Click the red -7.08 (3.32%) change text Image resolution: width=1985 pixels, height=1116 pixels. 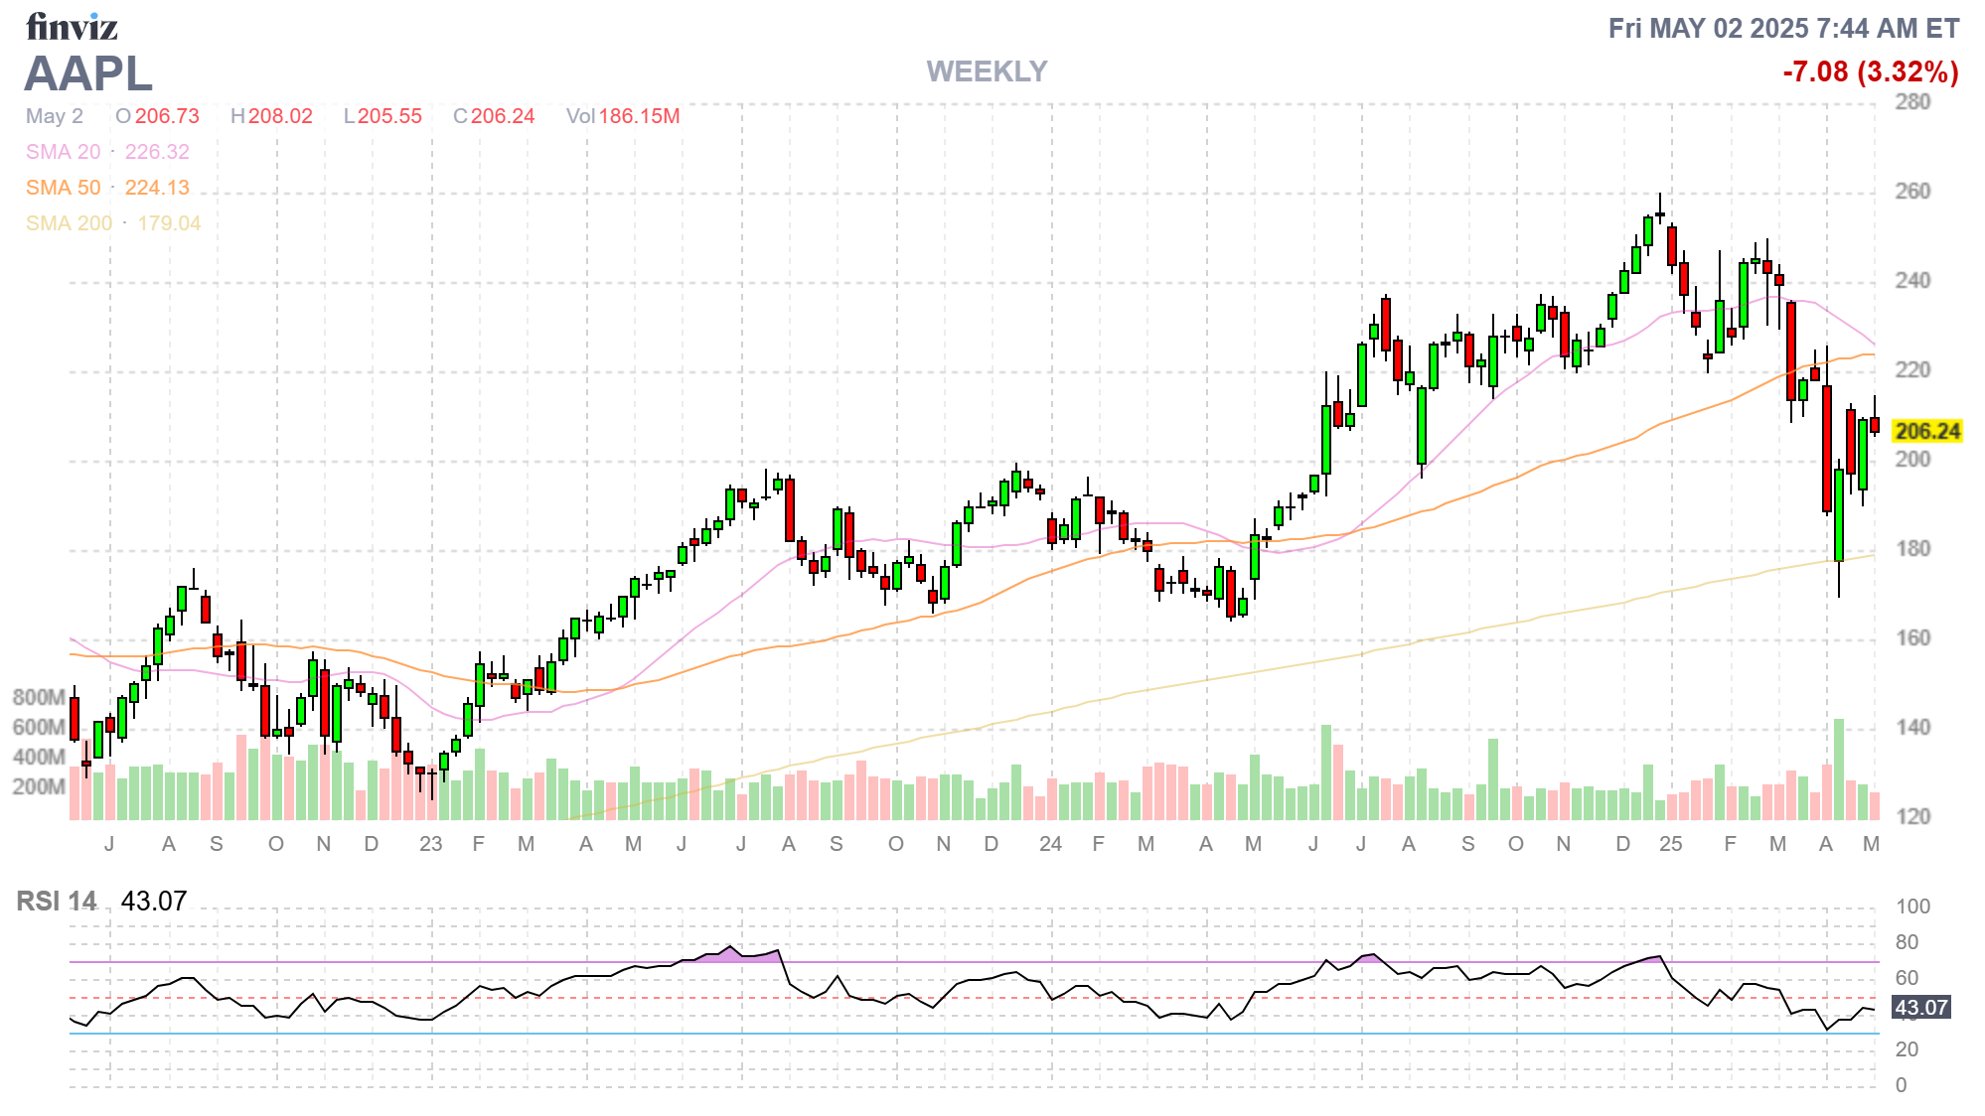(x=1870, y=71)
